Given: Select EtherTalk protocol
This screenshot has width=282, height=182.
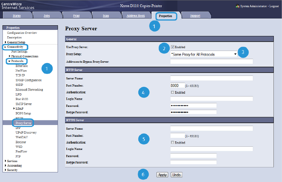Looking at the screenshot, I should coord(22,66).
